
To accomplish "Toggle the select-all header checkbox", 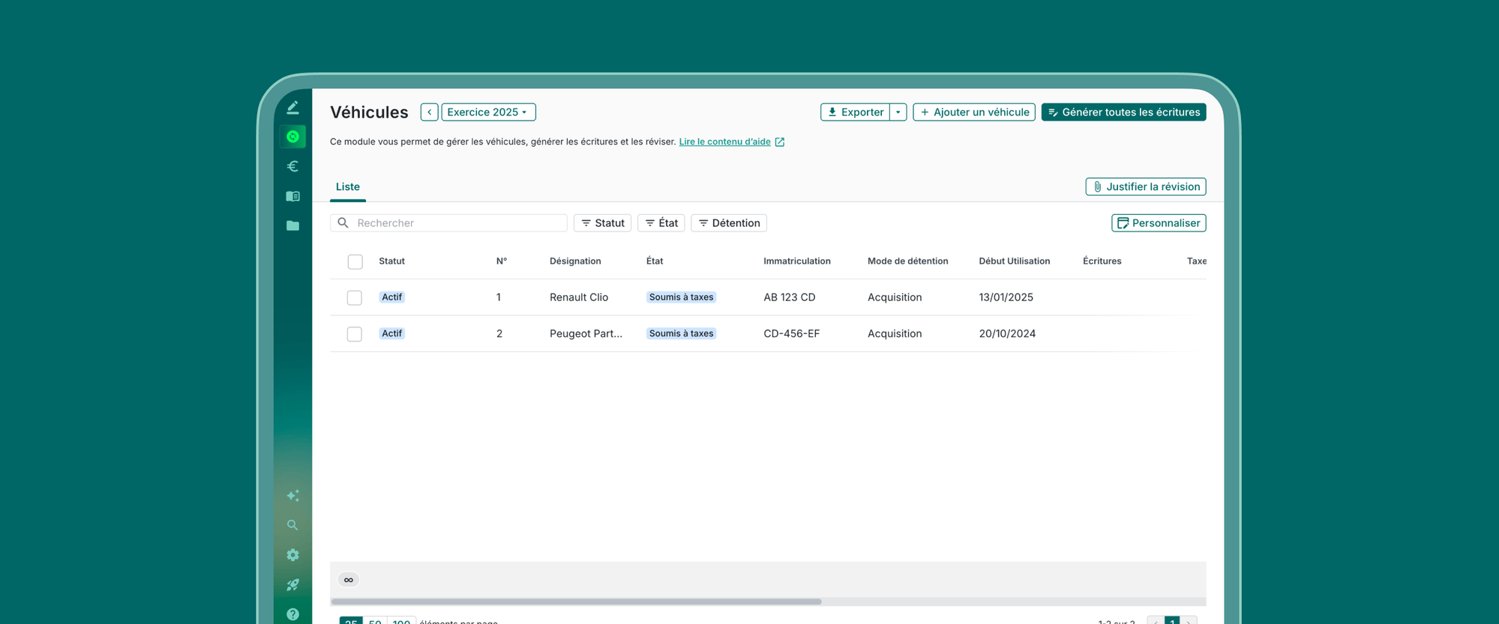I will [355, 261].
